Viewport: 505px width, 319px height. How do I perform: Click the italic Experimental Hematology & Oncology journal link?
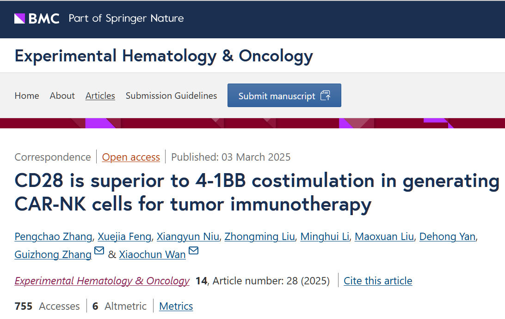[102, 281]
